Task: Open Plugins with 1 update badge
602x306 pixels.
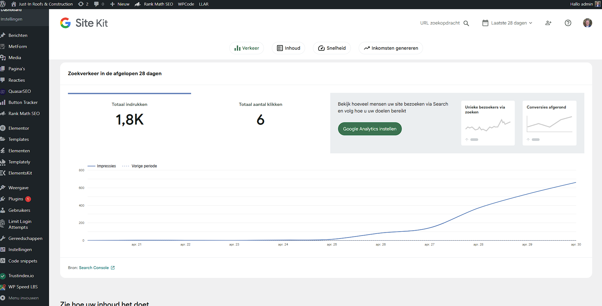Action: tap(20, 199)
